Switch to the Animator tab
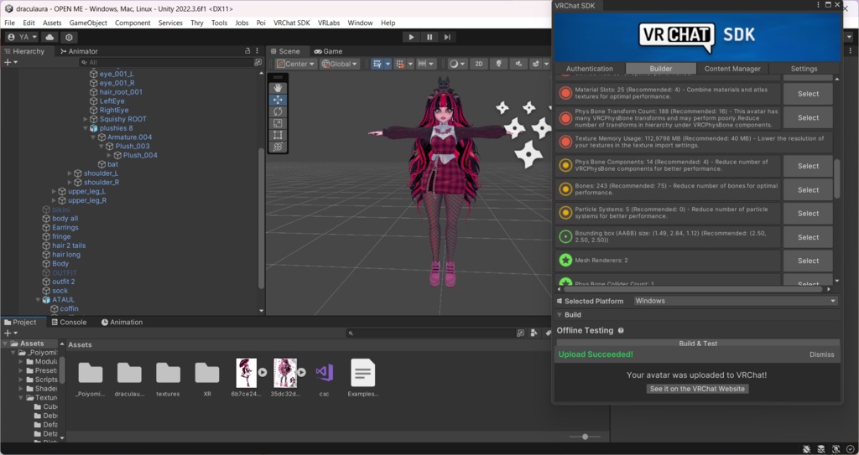Image resolution: width=859 pixels, height=455 pixels. (x=79, y=51)
